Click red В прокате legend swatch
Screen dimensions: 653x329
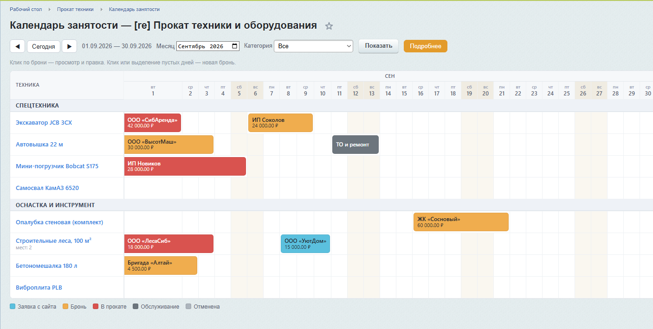(x=96, y=307)
